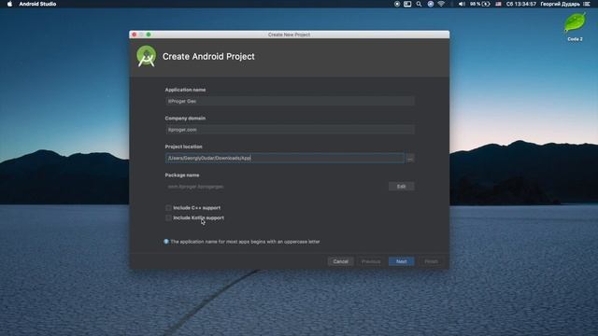Enable Include C++ support
Viewport: 598px width, 336px height.
tap(168, 207)
